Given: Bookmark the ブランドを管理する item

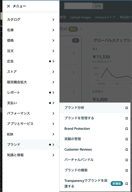Looking at the screenshot, I should click(127, 118).
